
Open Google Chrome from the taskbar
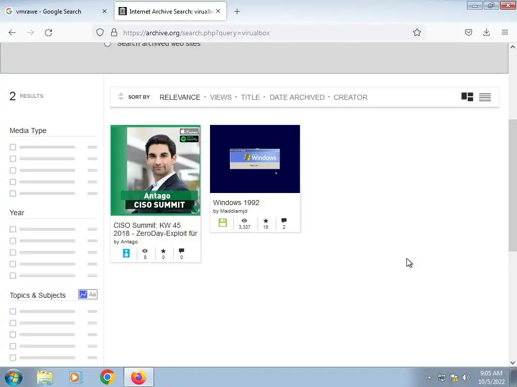[x=107, y=377]
